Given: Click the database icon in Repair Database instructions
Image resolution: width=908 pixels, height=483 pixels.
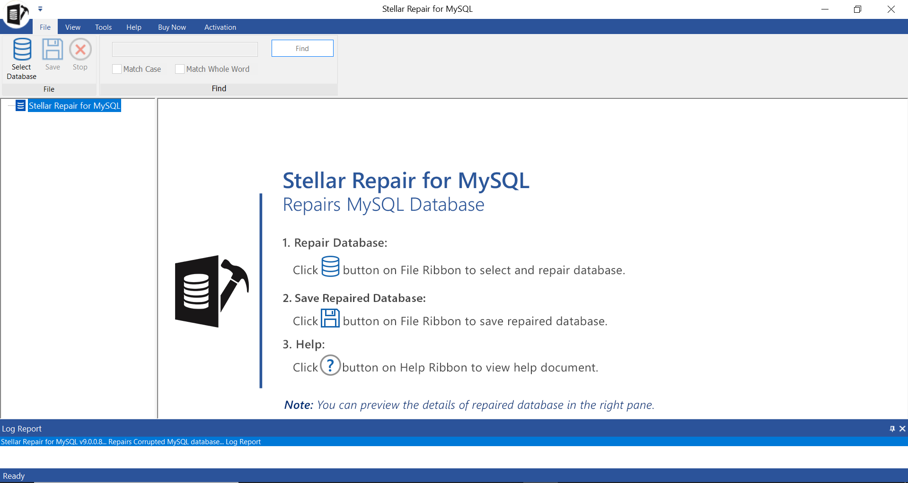Looking at the screenshot, I should point(331,266).
